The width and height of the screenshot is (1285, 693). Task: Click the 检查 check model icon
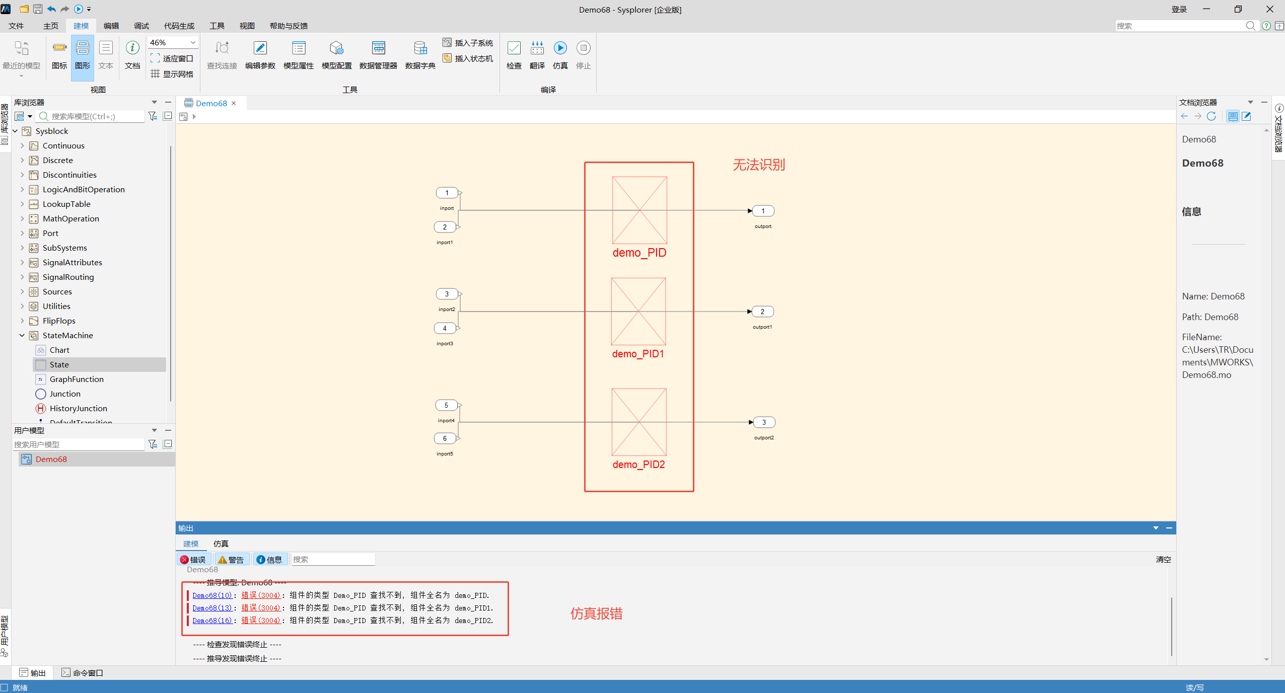click(514, 48)
